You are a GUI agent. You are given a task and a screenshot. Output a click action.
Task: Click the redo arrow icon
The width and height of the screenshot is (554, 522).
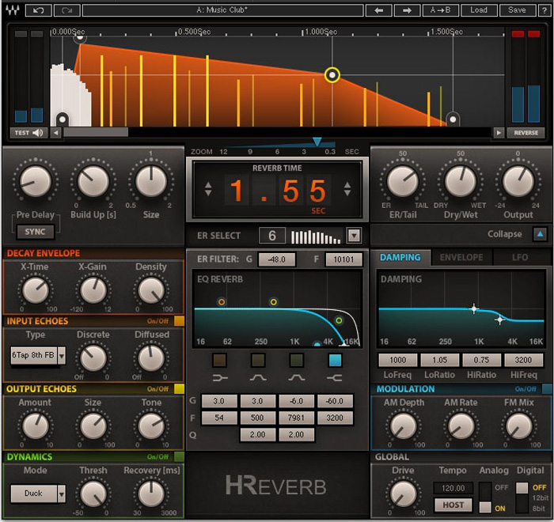(66, 10)
